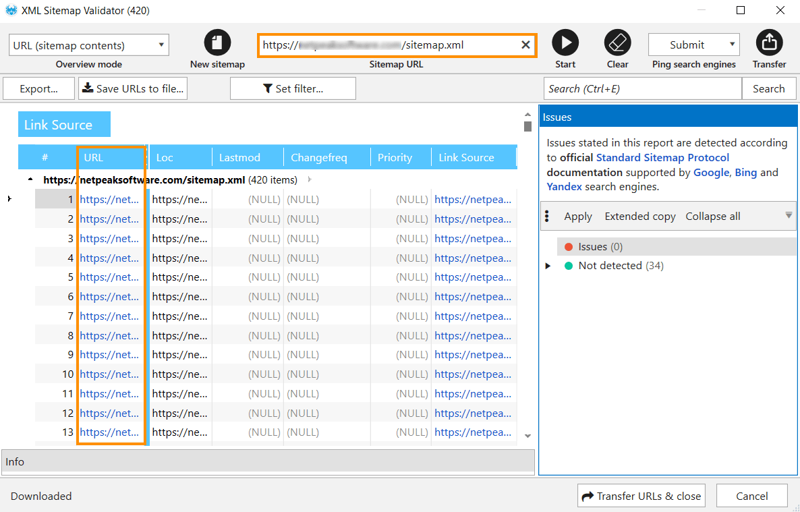Screen dimensions: 800x512
Task: Open the Link Source link in row 10
Action: click(x=473, y=374)
